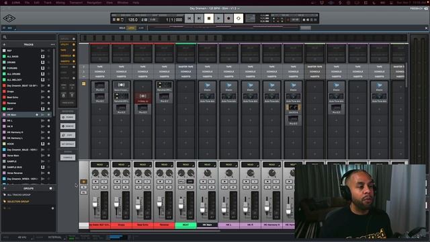Viewport: 430px width, 242px height.
Task: Click the HOOK bus icon in track list
Action: pos(43,144)
